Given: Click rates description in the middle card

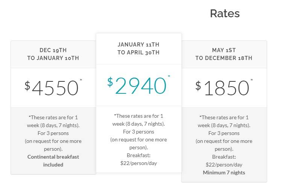Looking at the screenshot, I should point(138,132).
